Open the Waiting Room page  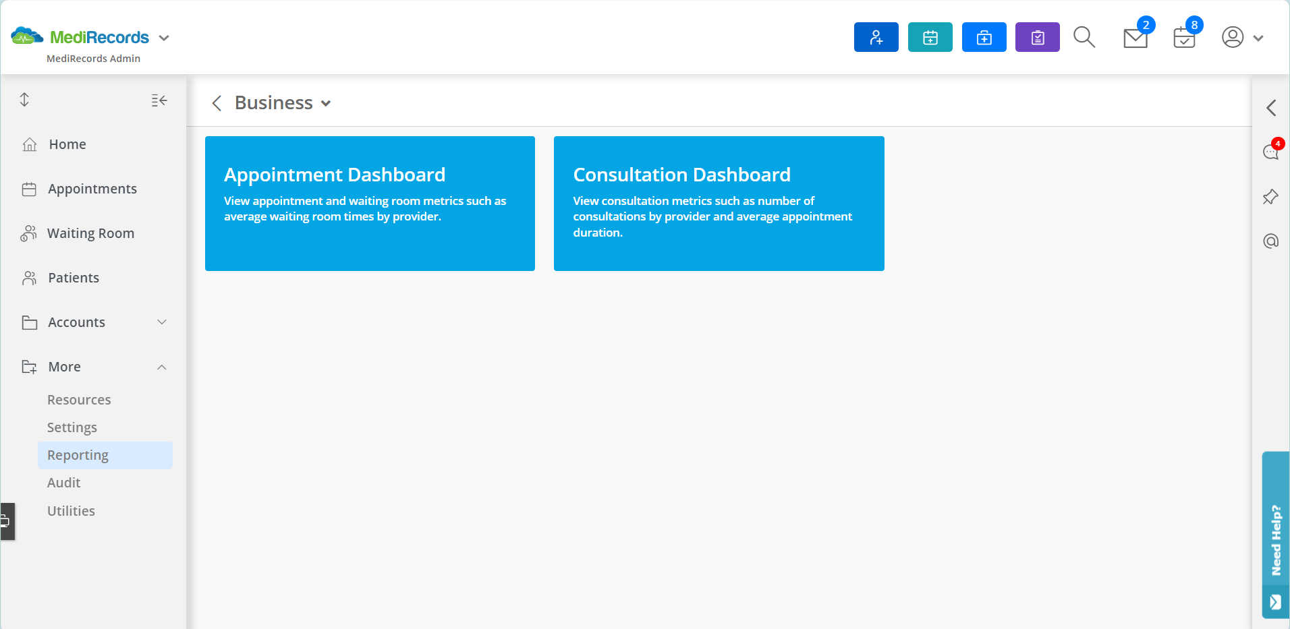pos(90,233)
